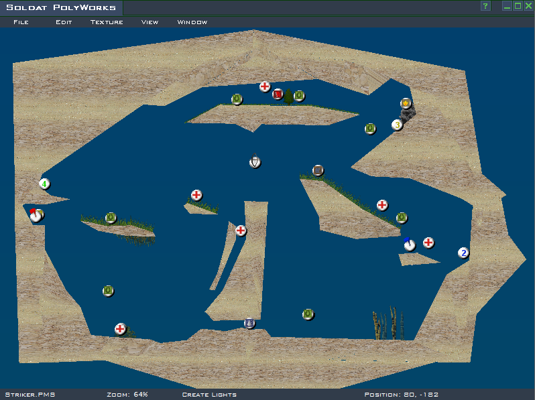Open the File menu

(x=21, y=22)
